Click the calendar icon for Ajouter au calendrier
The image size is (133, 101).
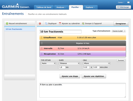[x=60, y=23]
